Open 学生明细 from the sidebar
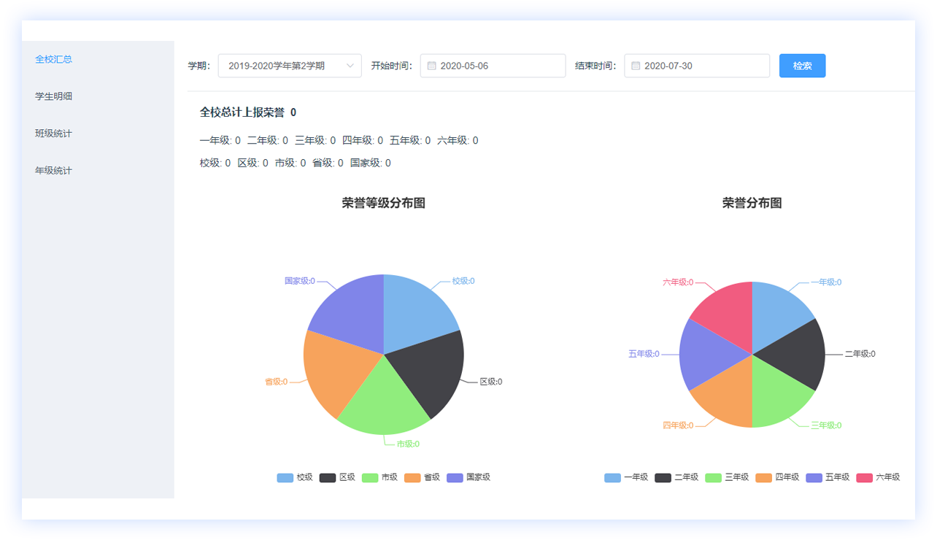This screenshot has width=937, height=540. pos(54,96)
